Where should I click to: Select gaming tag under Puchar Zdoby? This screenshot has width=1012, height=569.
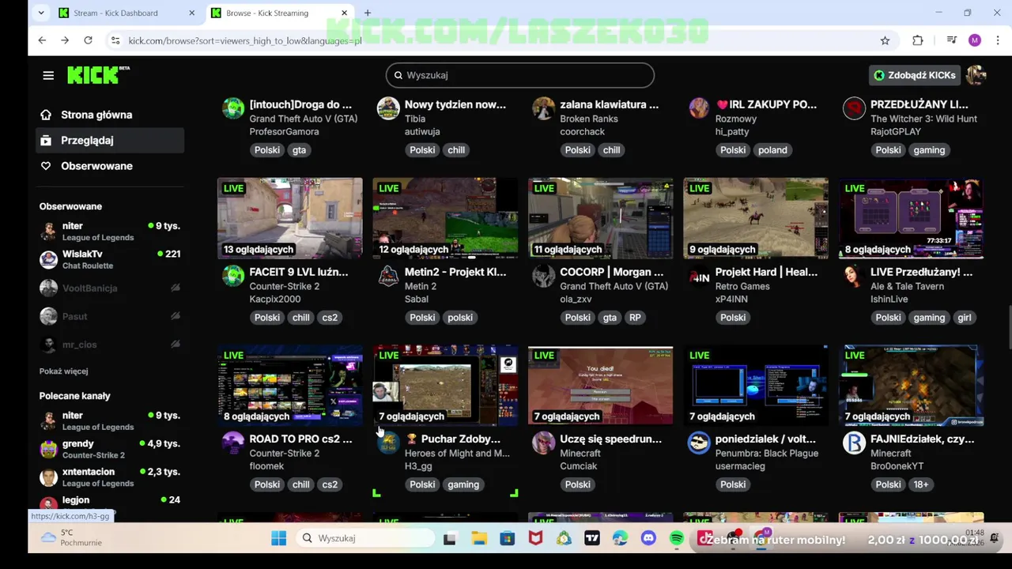coord(463,484)
